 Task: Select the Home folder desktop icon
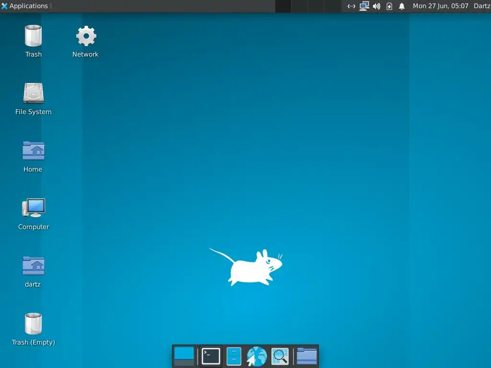(x=34, y=150)
